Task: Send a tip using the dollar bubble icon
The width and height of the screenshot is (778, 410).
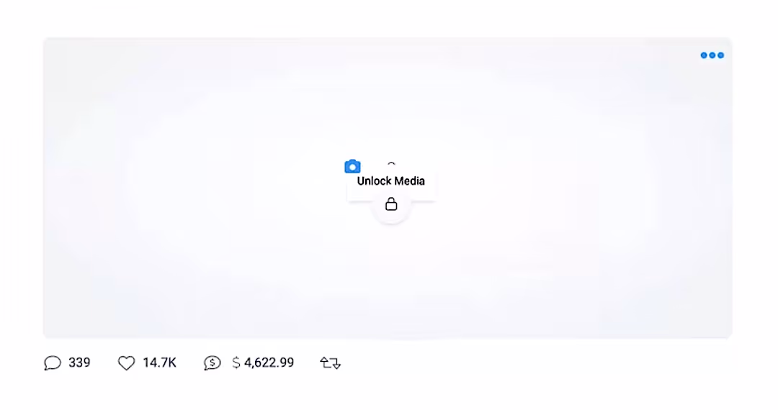Action: 213,363
